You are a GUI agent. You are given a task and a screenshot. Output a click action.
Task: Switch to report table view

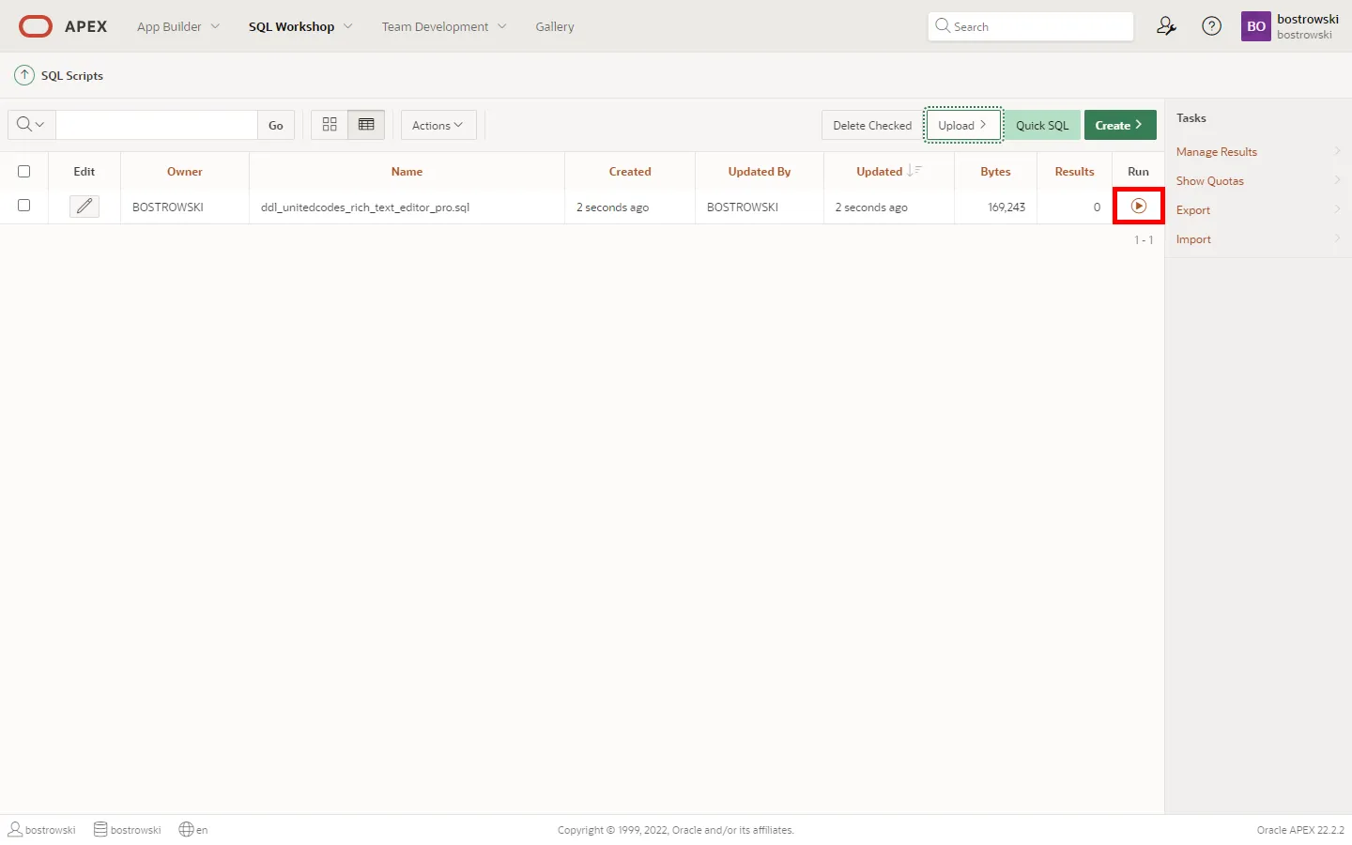366,125
